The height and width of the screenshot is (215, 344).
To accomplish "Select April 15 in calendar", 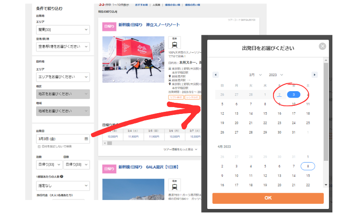I will pyautogui.click(x=308, y=175).
